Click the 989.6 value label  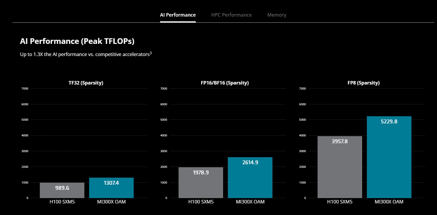62,188
